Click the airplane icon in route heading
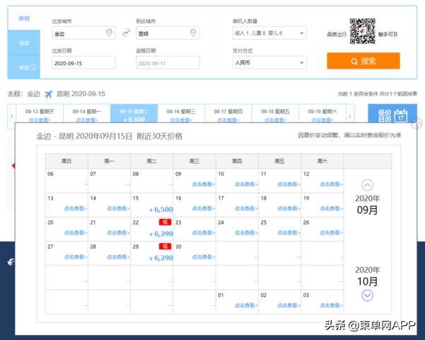This screenshot has width=425, height=340. click(48, 94)
